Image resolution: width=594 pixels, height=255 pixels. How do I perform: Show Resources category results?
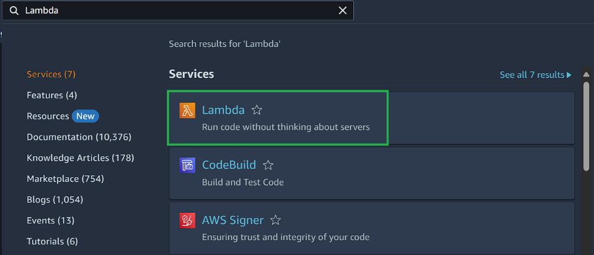48,116
